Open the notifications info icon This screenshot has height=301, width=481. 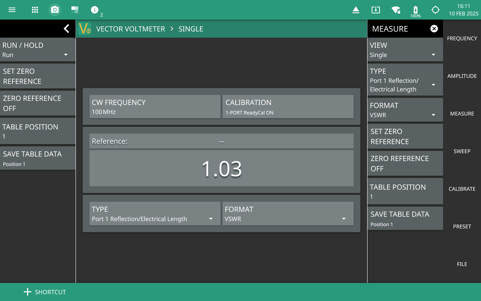pyautogui.click(x=95, y=10)
